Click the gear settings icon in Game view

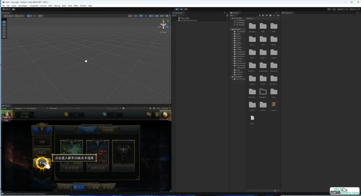click(x=166, y=115)
